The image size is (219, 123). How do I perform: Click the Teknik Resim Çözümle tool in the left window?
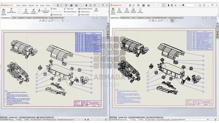point(3,12)
